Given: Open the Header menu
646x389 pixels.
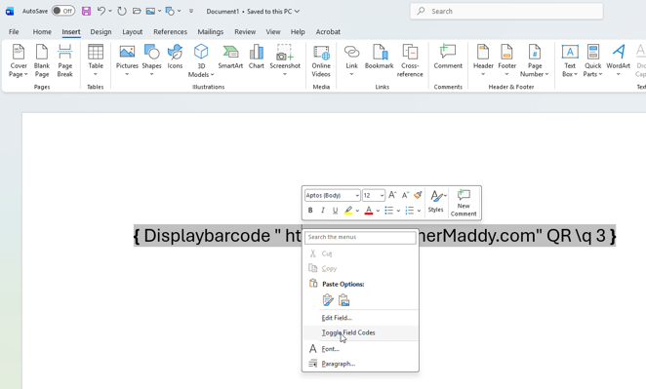Looking at the screenshot, I should [x=483, y=60].
